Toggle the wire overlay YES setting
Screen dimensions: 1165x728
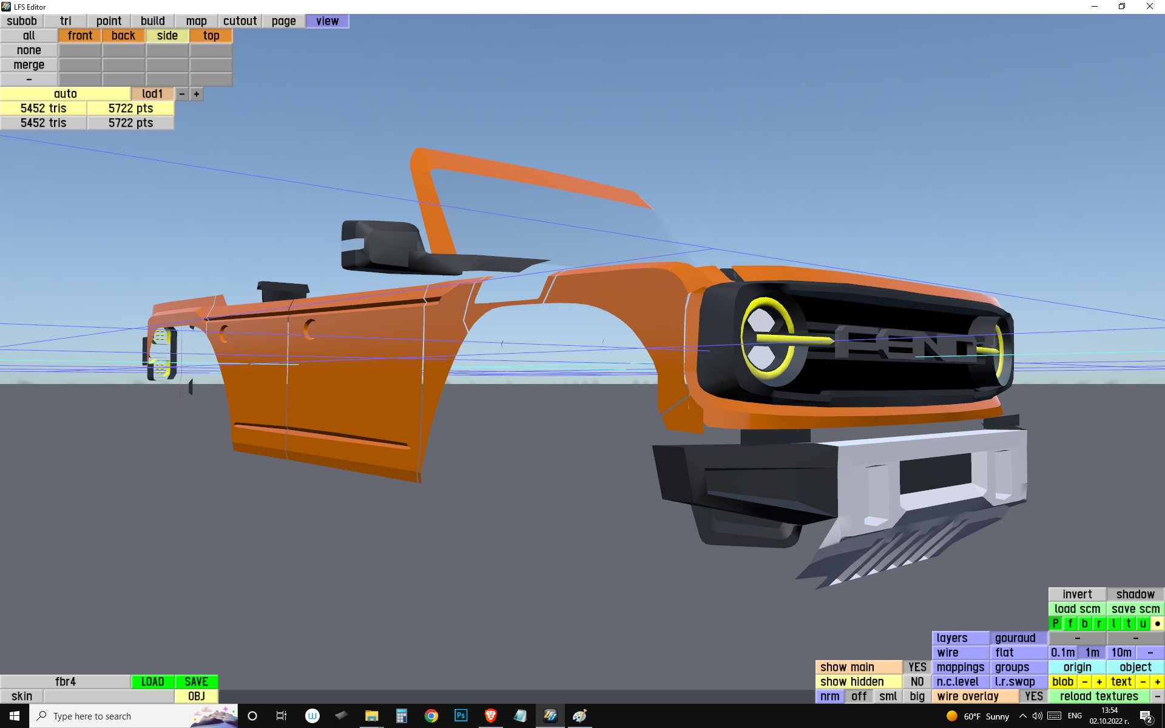click(x=1033, y=696)
